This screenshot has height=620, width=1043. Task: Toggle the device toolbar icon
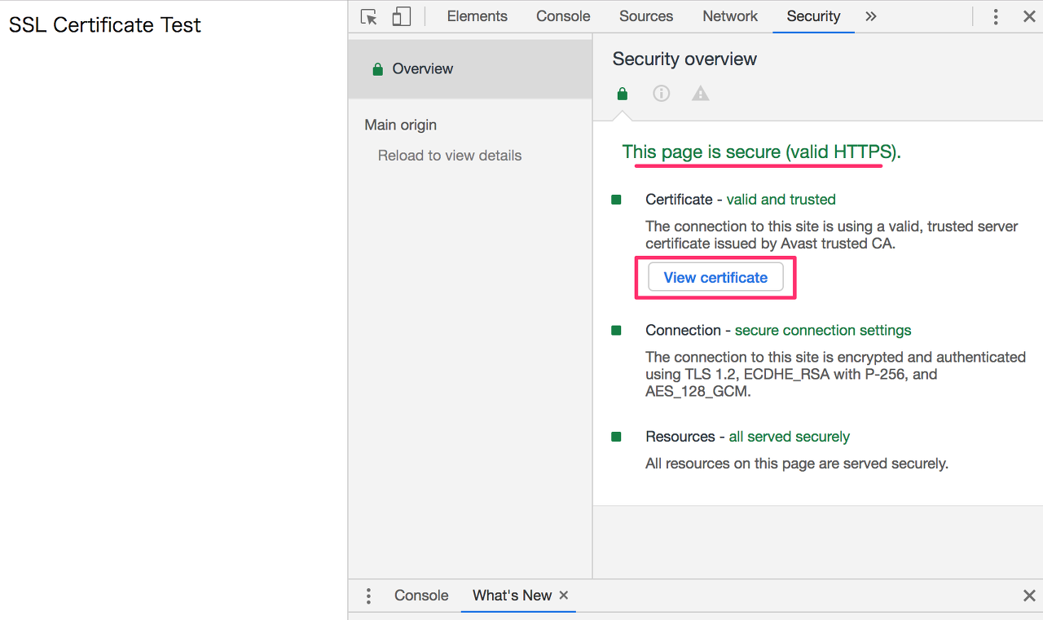[x=401, y=16]
